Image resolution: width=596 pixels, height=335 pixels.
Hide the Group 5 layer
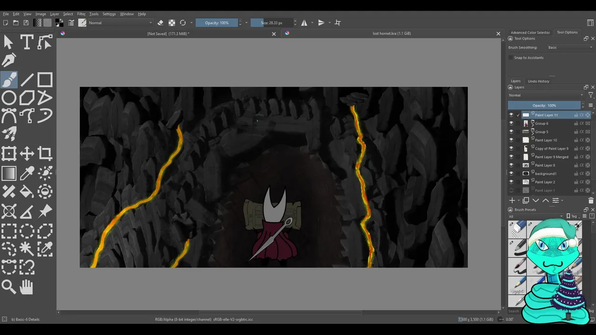click(511, 132)
